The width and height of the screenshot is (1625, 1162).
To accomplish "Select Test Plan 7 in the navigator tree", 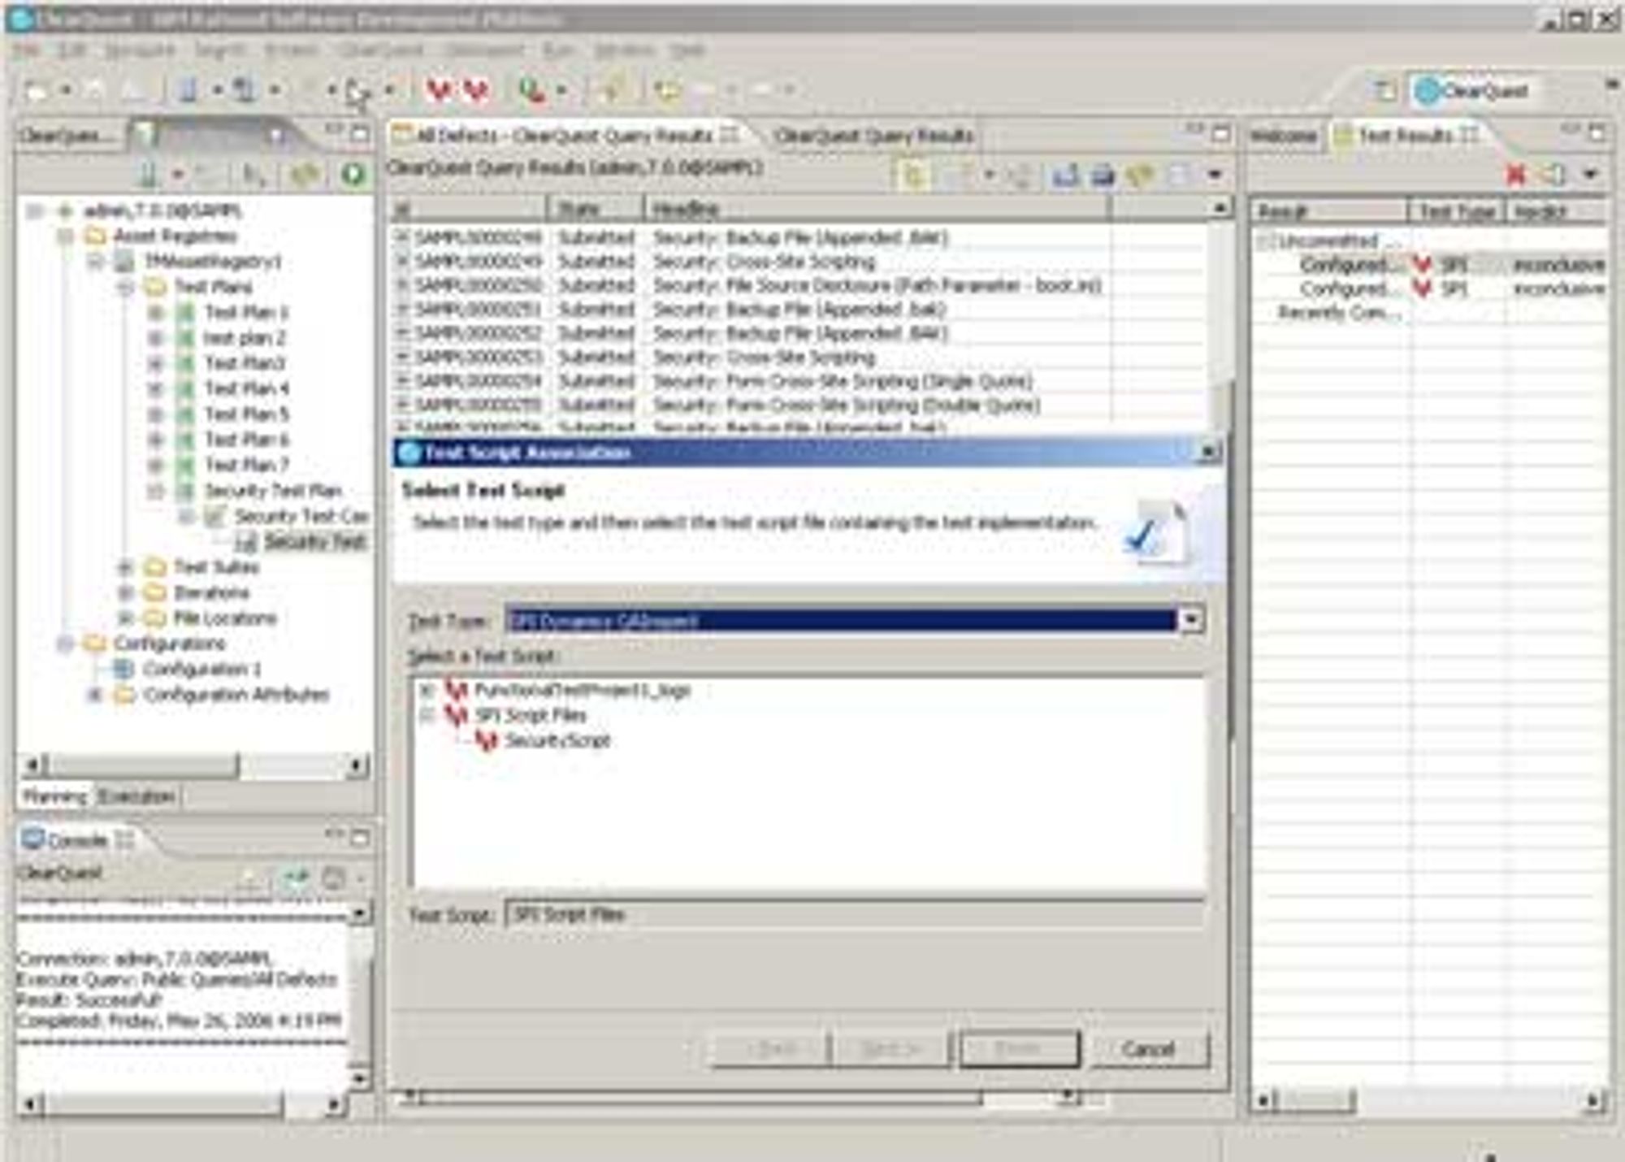I will point(246,465).
